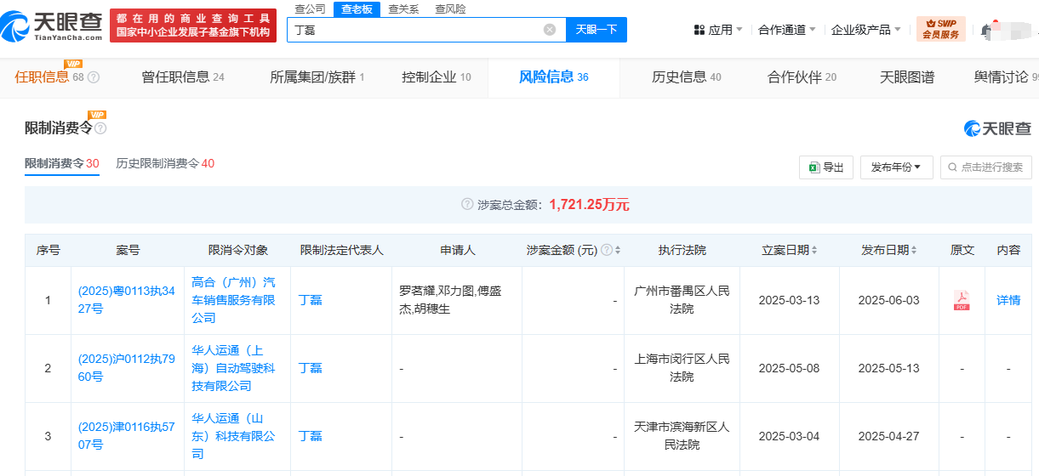Image resolution: width=1039 pixels, height=476 pixels.
Task: Expand the 应用 dropdown menu
Action: coord(719,30)
